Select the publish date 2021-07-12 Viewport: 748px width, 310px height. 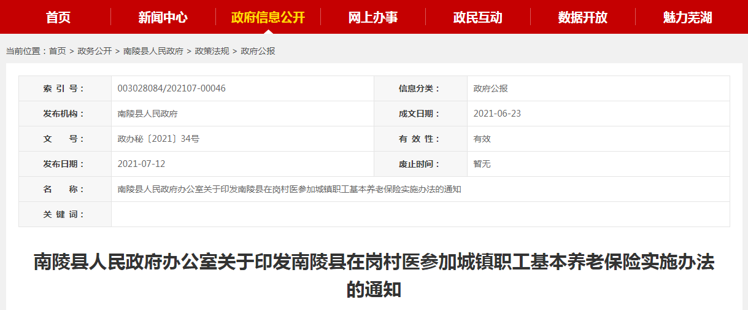pos(142,164)
